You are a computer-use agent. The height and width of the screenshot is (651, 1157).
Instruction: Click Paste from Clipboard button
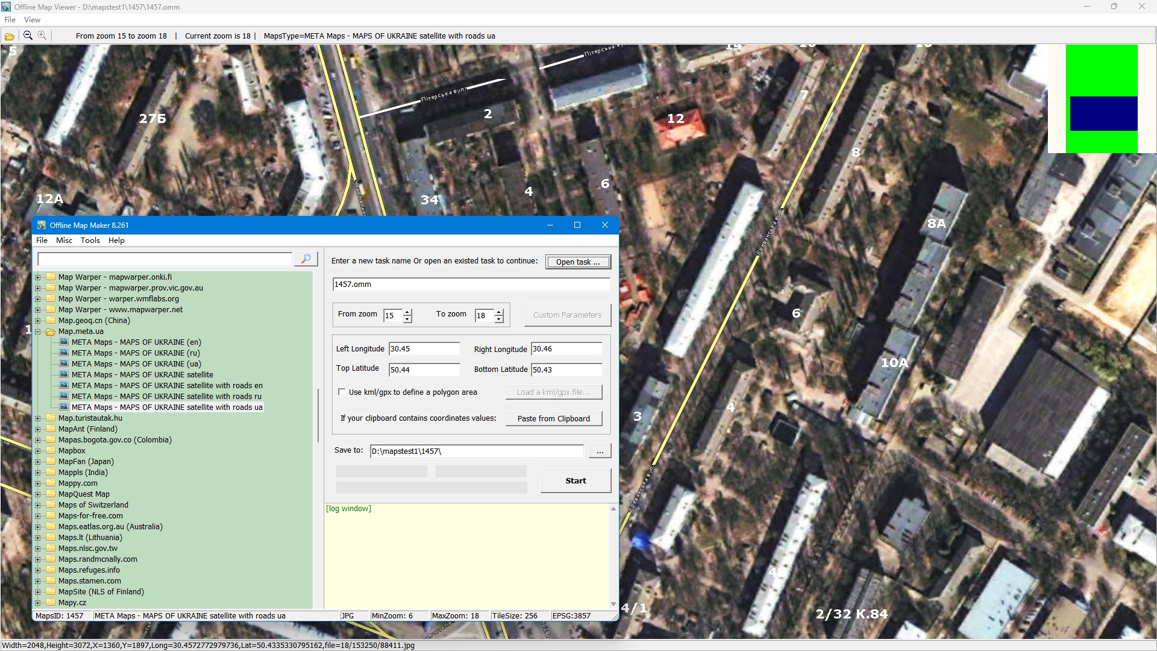[553, 419]
